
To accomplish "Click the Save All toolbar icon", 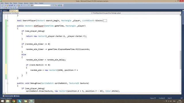I will (x=11, y=5).
